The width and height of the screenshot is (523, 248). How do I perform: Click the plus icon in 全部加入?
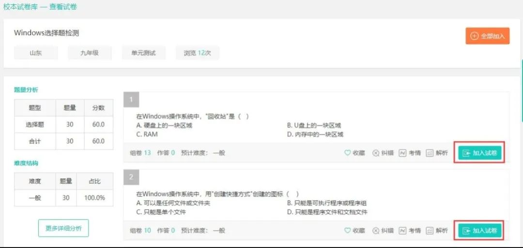474,36
